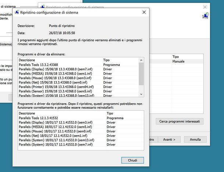Select Parallels (MEDIA) 15/06/18 oem1.inf row
The image size is (224, 172).
click(79, 74)
